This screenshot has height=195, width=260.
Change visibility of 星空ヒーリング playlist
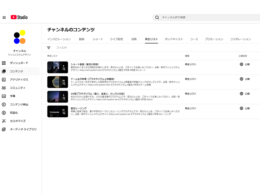click(245, 108)
